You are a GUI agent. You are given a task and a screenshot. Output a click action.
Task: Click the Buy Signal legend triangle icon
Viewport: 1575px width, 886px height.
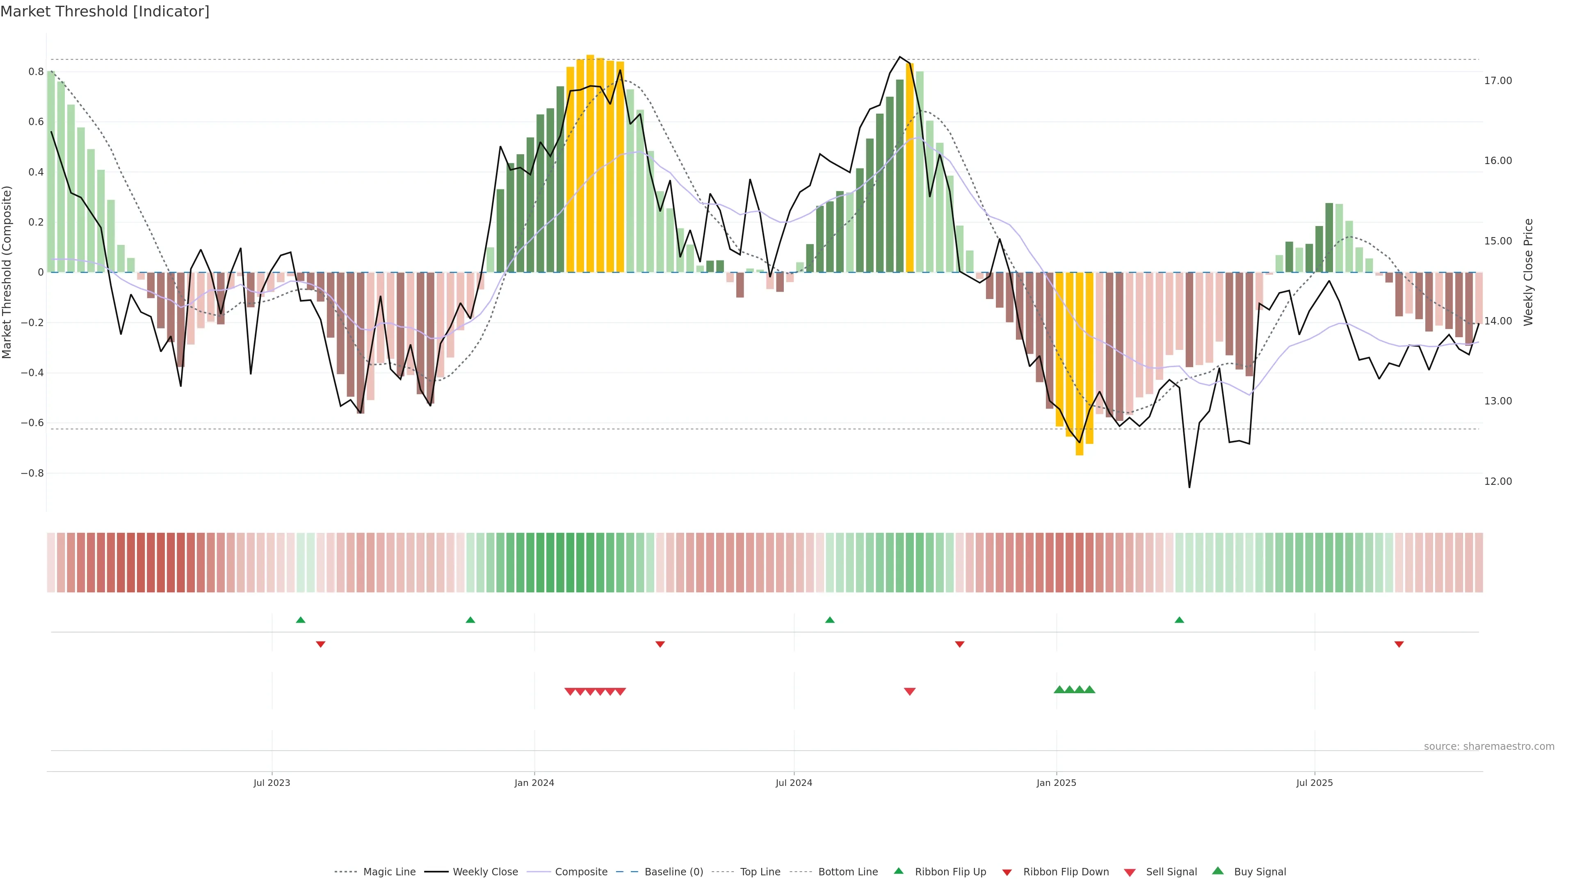pos(1217,871)
